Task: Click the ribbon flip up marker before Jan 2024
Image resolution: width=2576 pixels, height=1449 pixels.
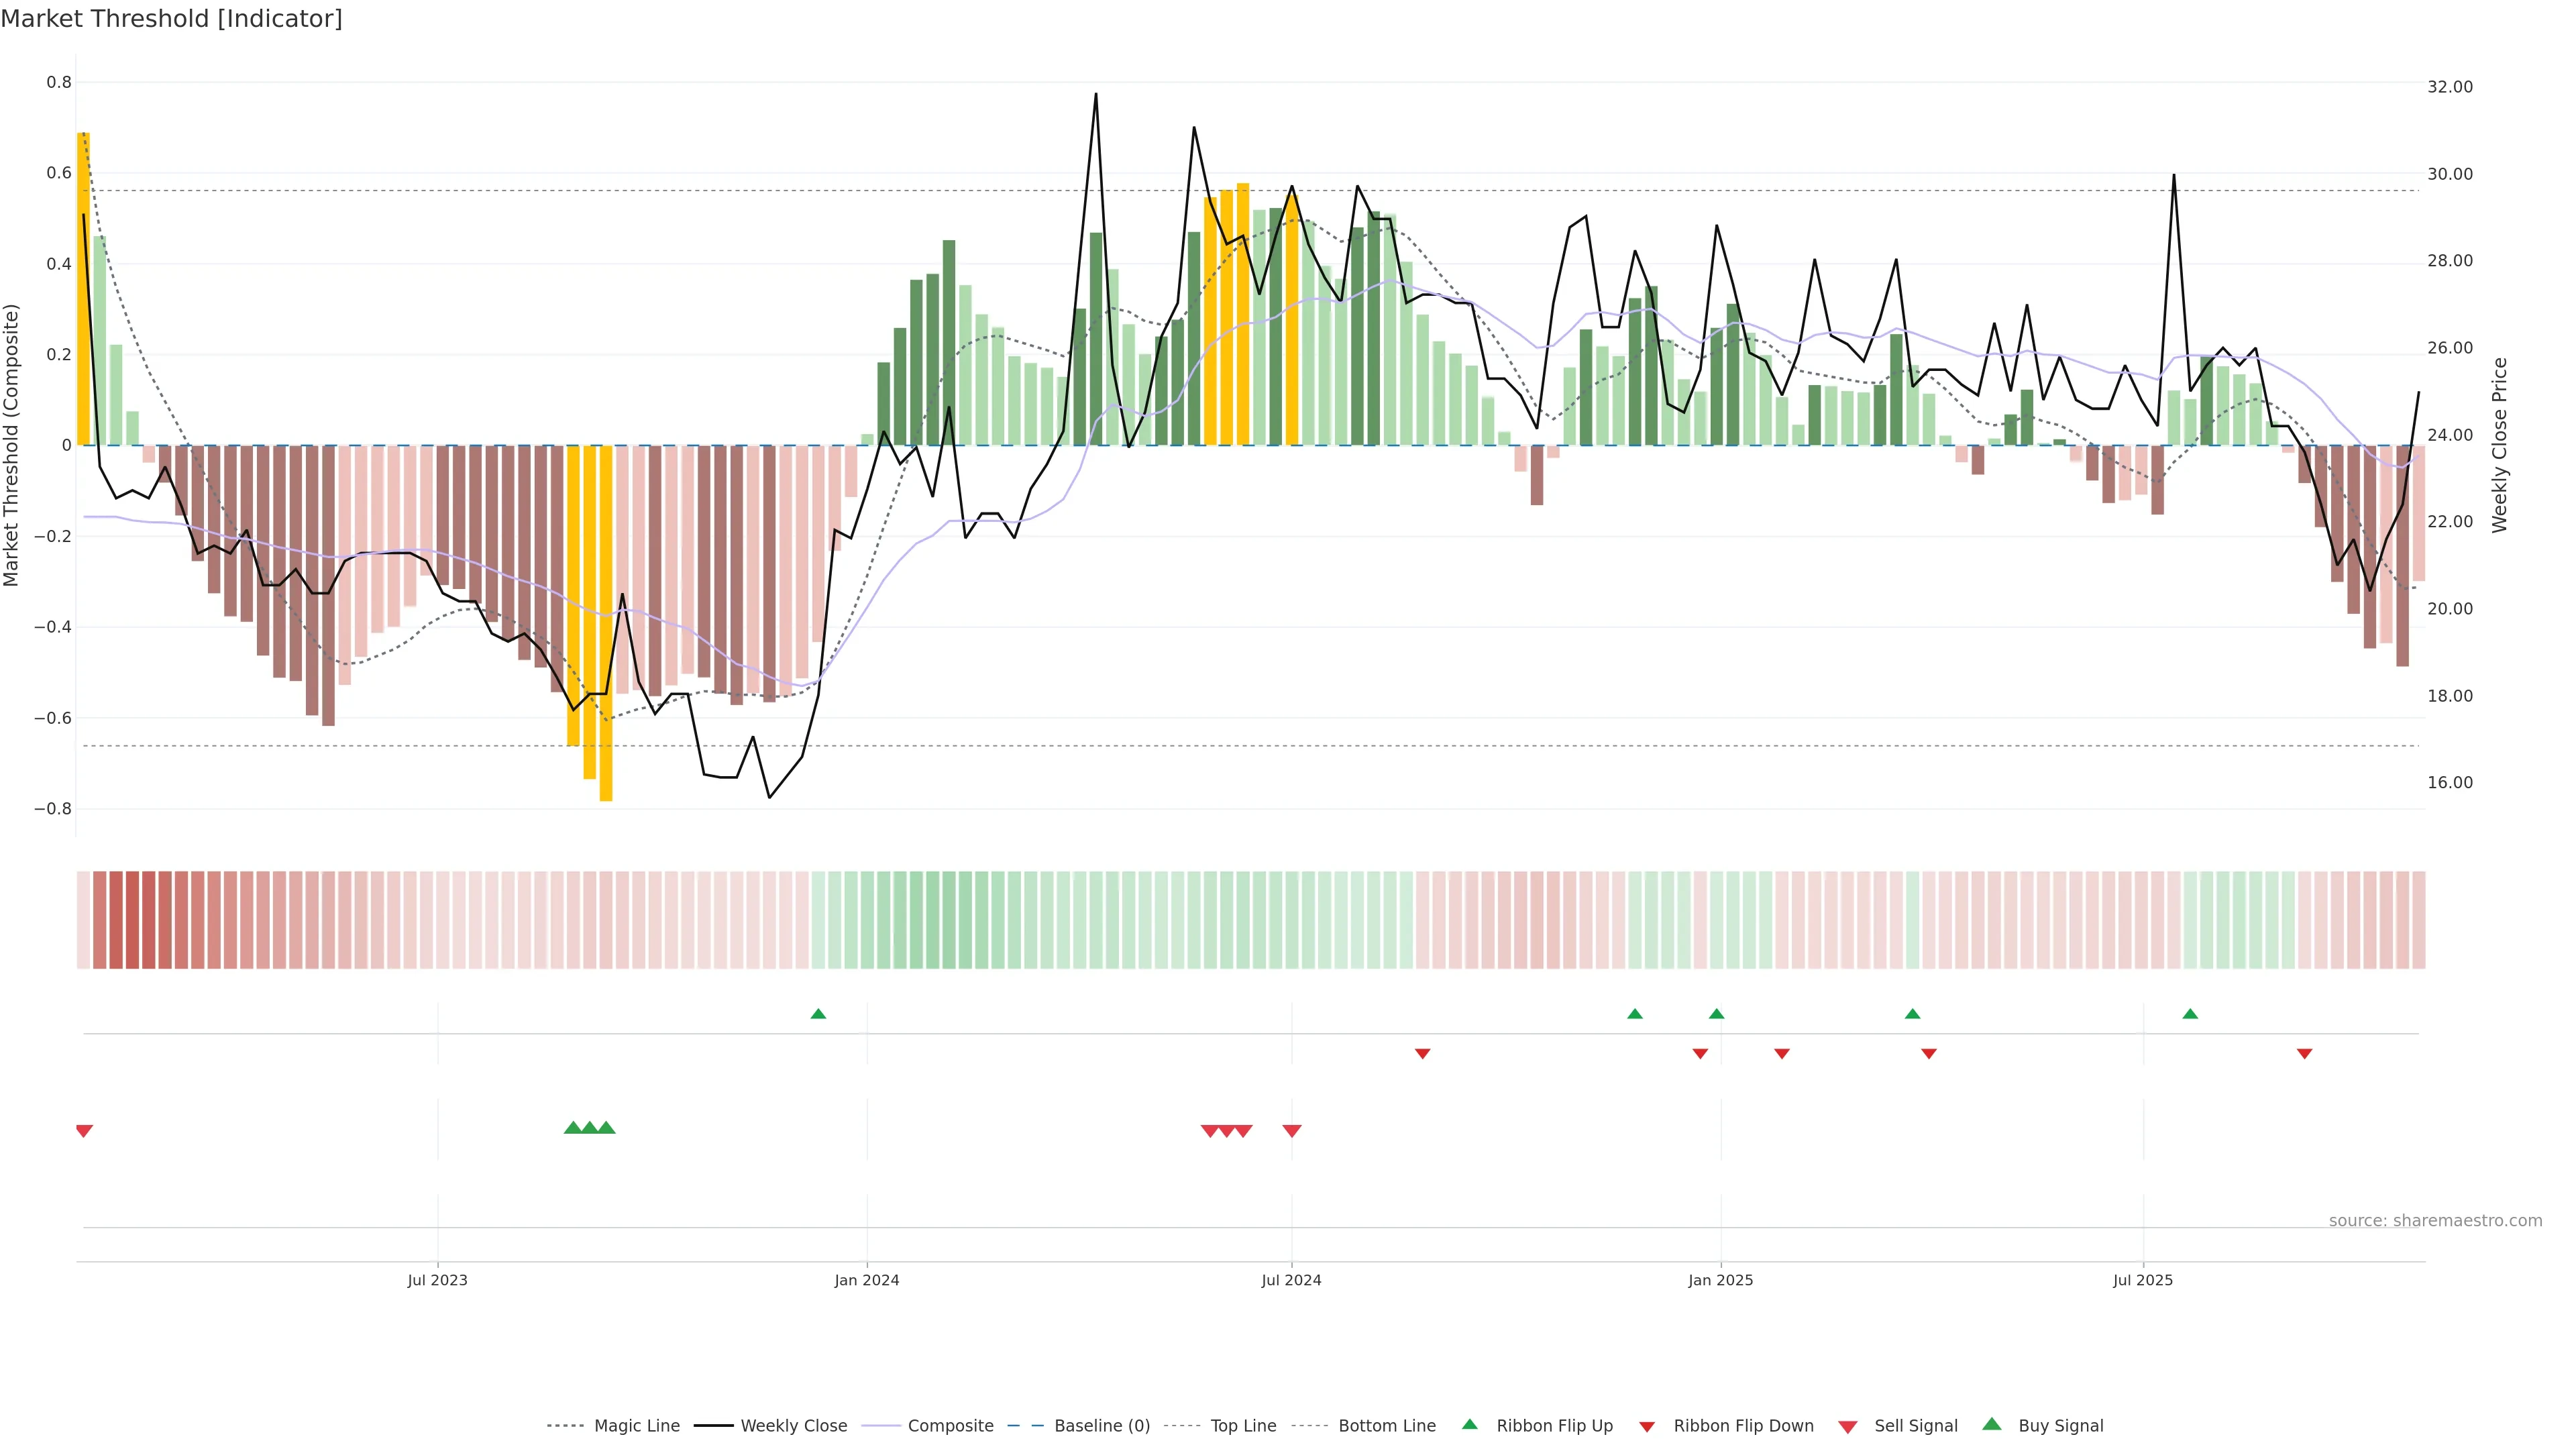Action: (x=818, y=1014)
